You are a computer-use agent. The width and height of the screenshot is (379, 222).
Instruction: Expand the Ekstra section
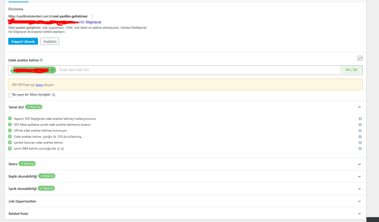(359, 164)
